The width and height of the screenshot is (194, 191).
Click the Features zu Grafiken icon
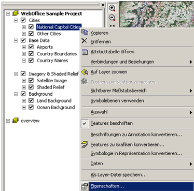85,144
